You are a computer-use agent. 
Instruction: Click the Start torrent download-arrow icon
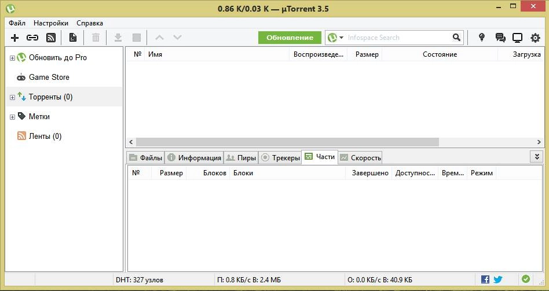[118, 38]
